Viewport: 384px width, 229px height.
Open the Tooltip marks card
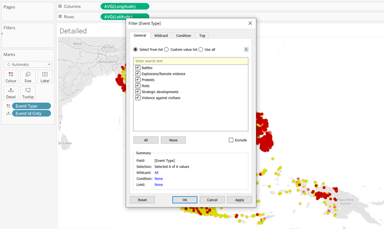coord(28,93)
